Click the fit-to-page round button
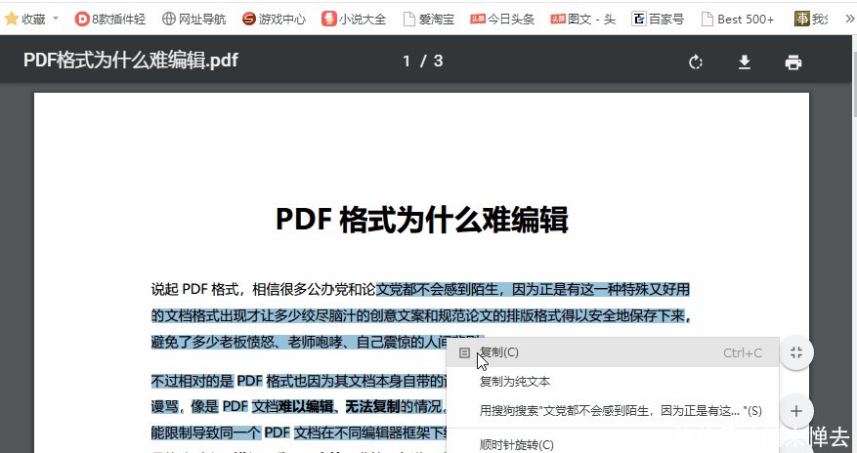 pos(796,352)
